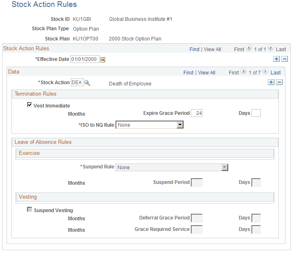Click Deferral Grace Period Days field
The width and height of the screenshot is (294, 253).
click(x=256, y=218)
